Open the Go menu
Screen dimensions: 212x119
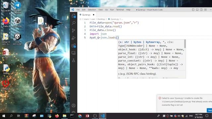106,10
